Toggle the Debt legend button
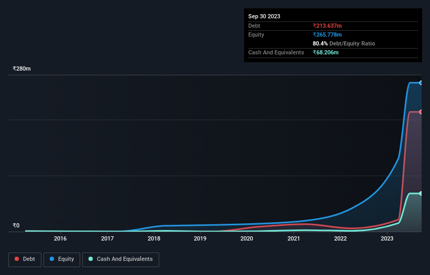 point(25,259)
